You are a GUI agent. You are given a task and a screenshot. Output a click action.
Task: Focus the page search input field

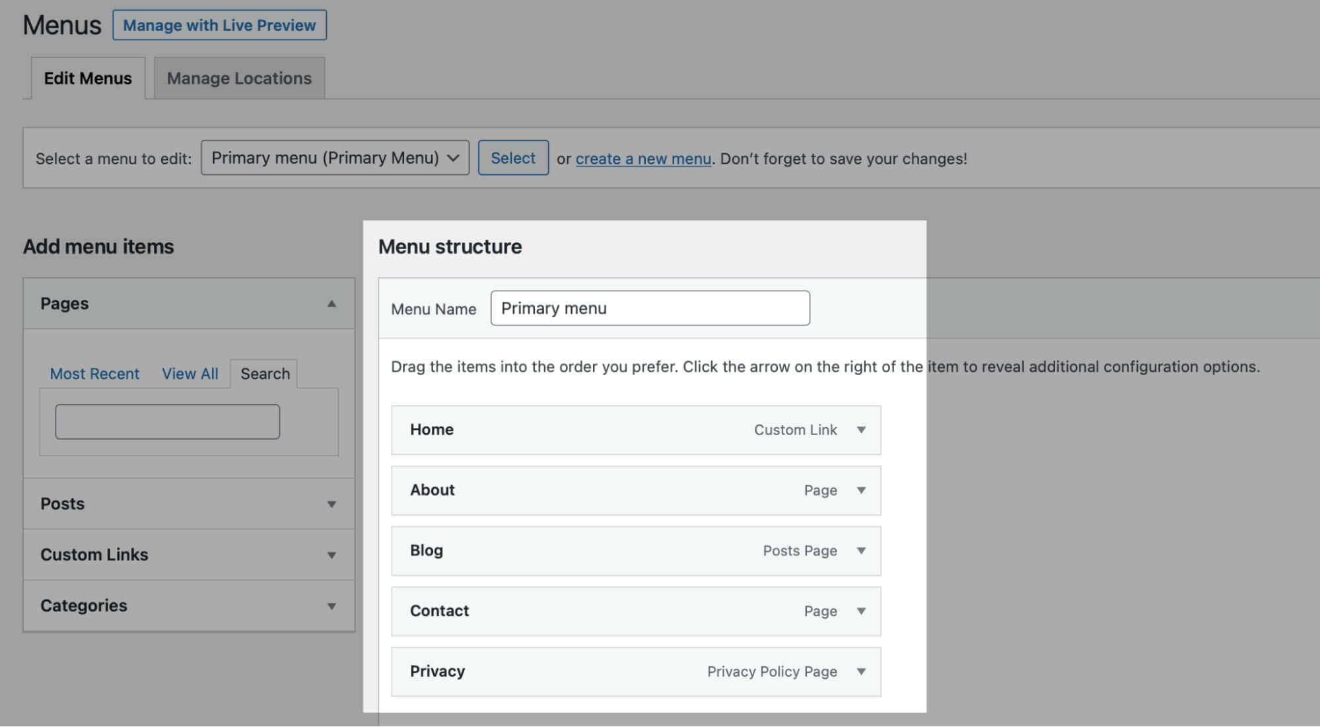168,422
